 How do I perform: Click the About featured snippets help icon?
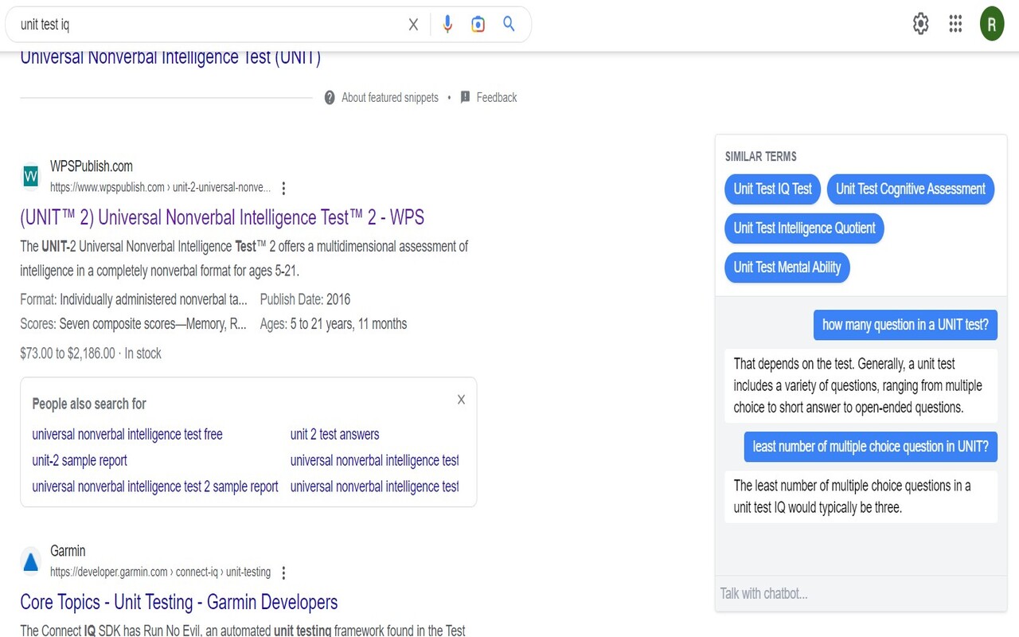[330, 97]
